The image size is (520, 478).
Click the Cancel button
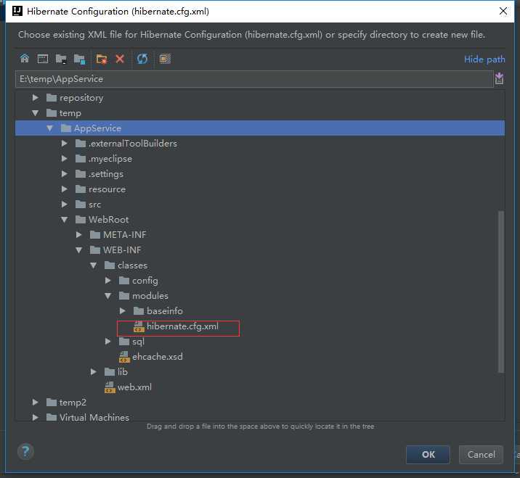482,455
